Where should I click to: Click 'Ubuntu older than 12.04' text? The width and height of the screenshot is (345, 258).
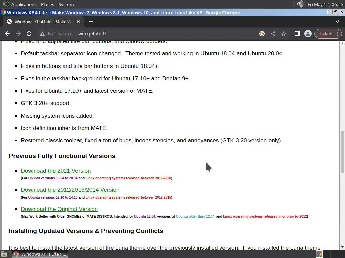195,216
